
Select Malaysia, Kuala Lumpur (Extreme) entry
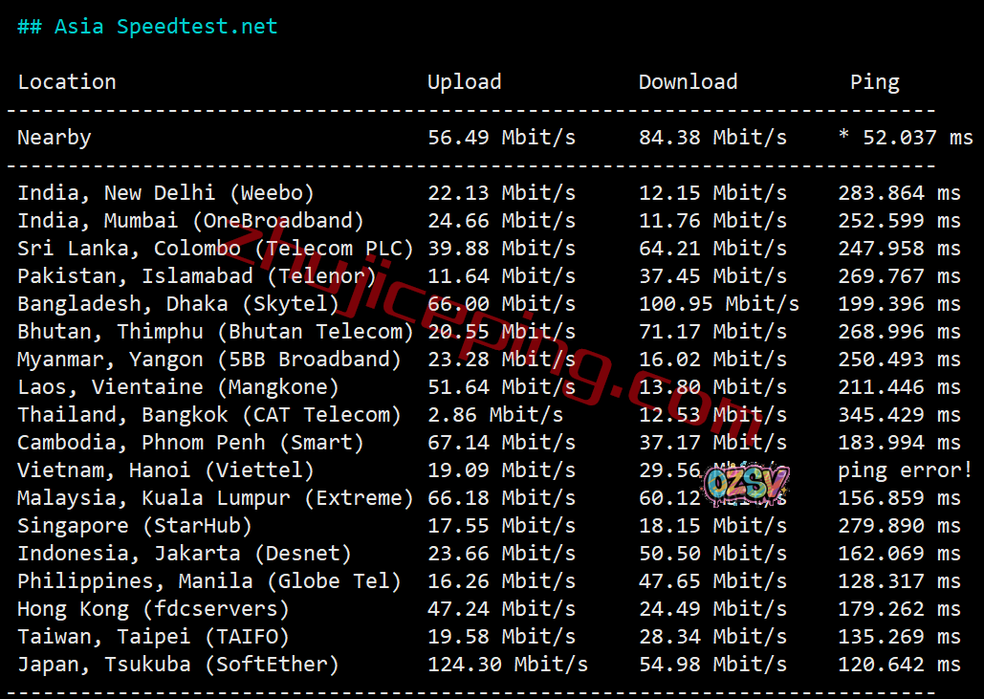(x=215, y=498)
